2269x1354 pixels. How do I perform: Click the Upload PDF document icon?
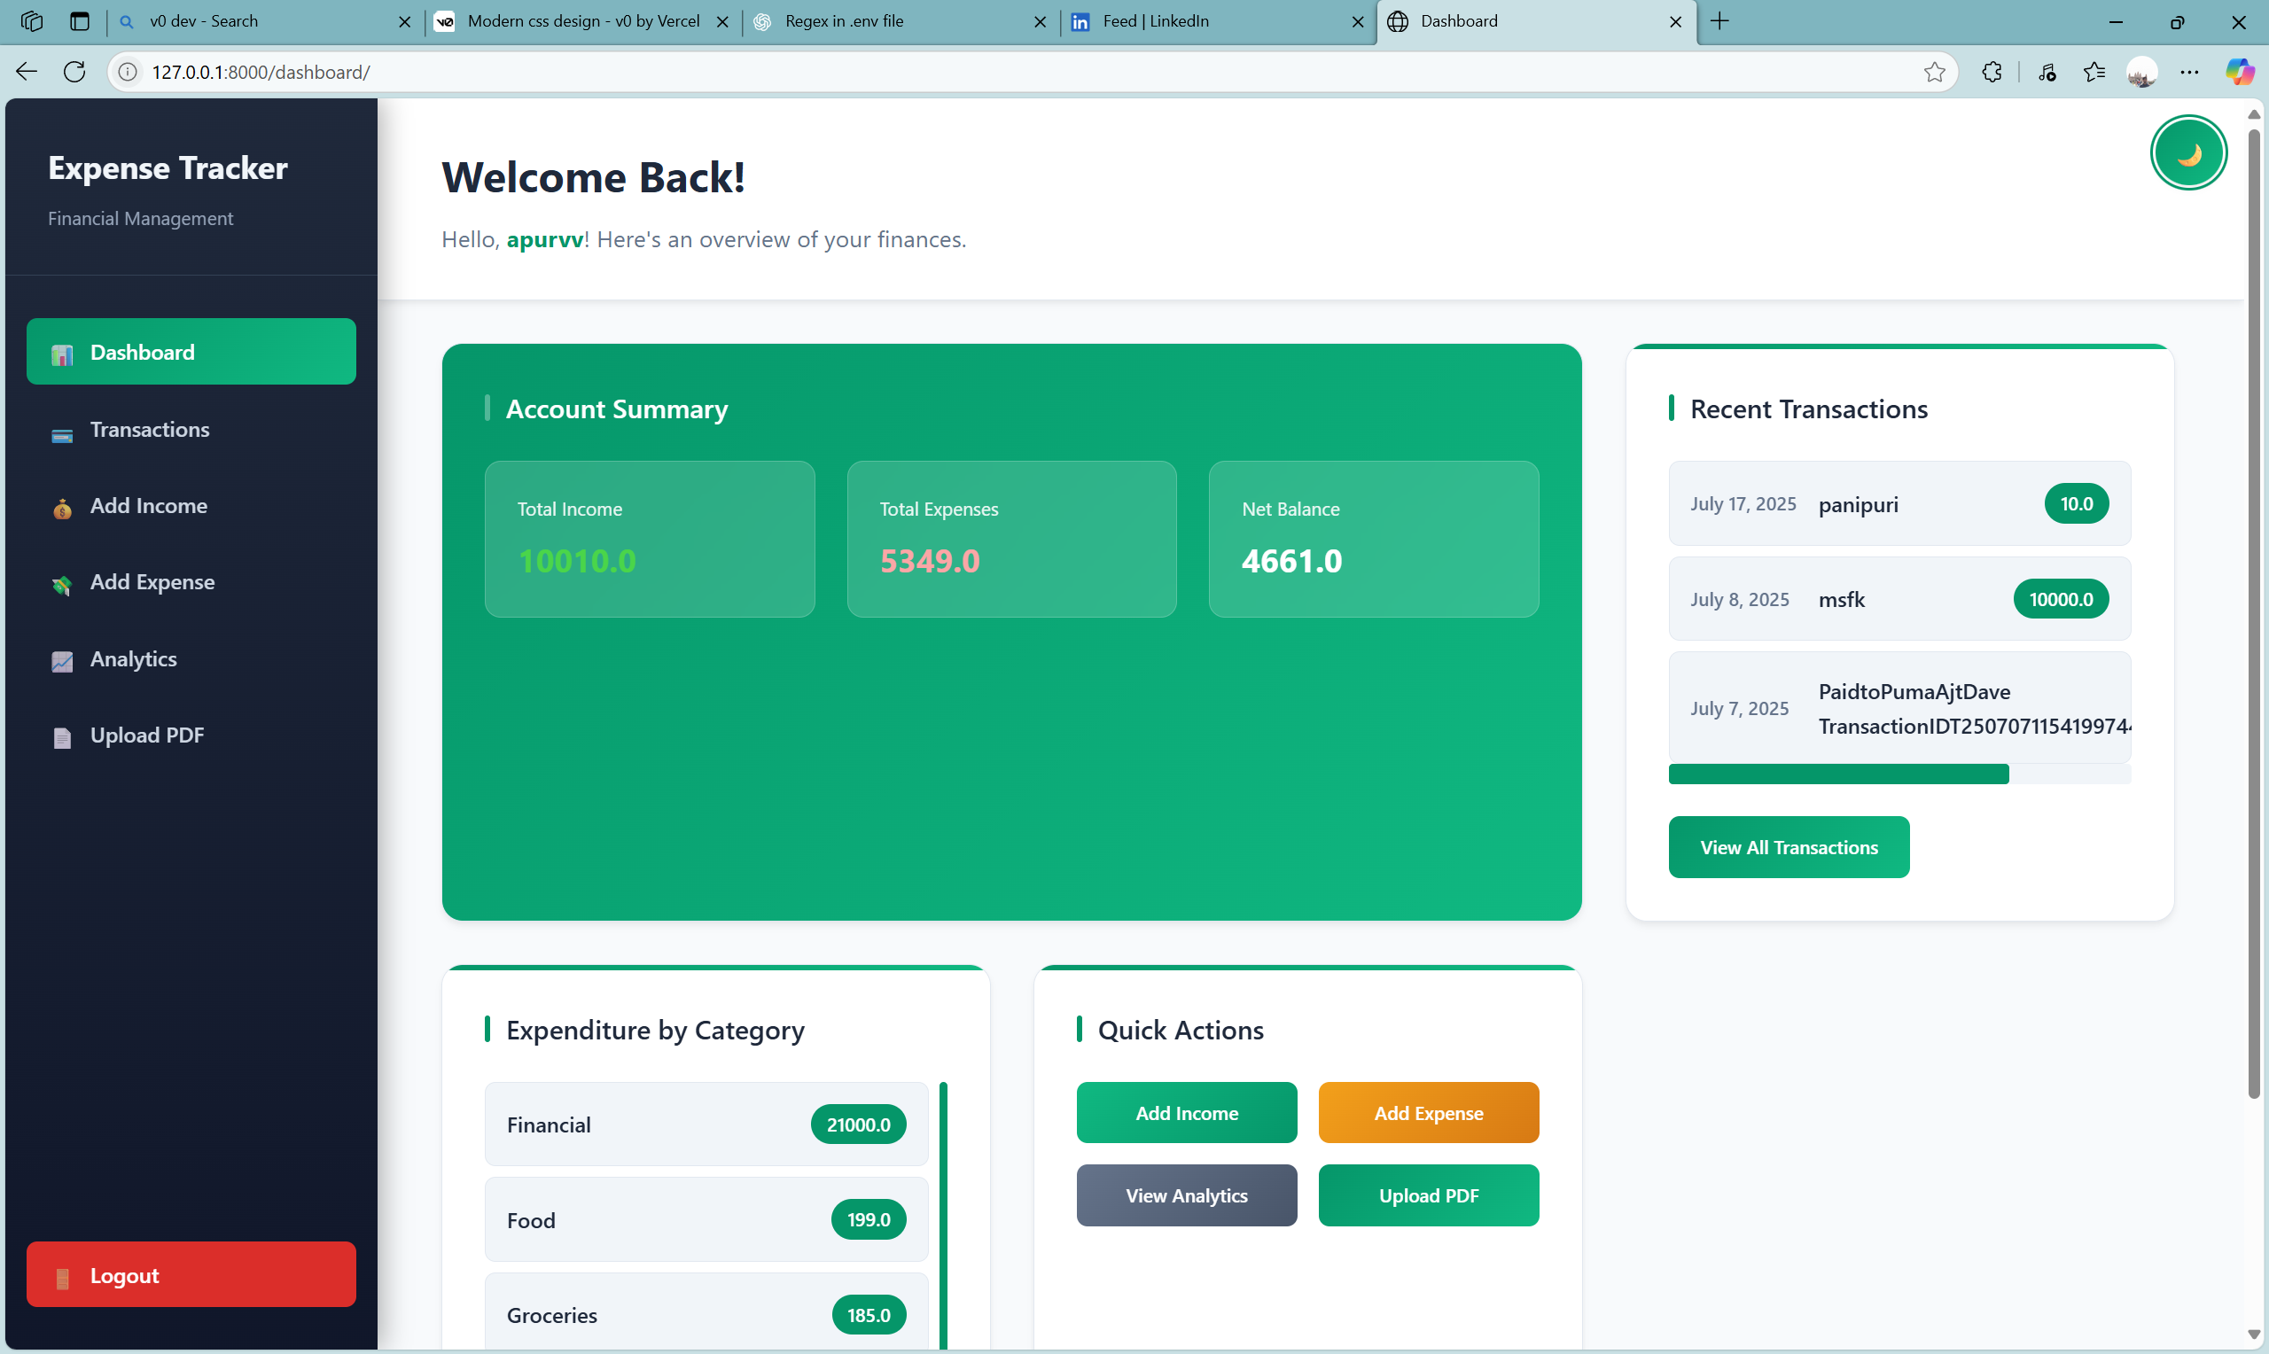pos(62,737)
